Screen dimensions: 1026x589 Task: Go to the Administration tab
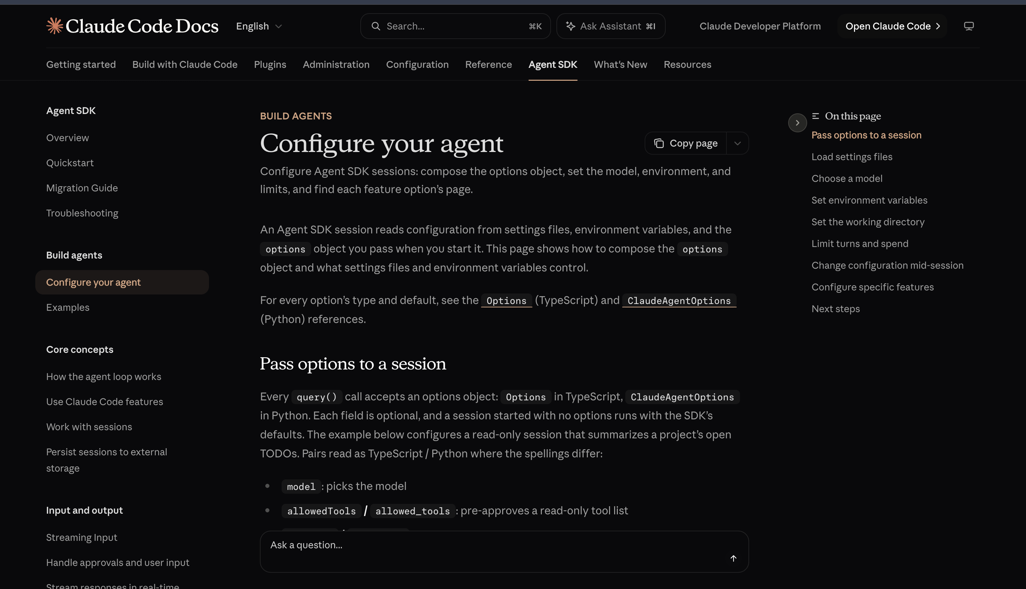[x=336, y=64]
